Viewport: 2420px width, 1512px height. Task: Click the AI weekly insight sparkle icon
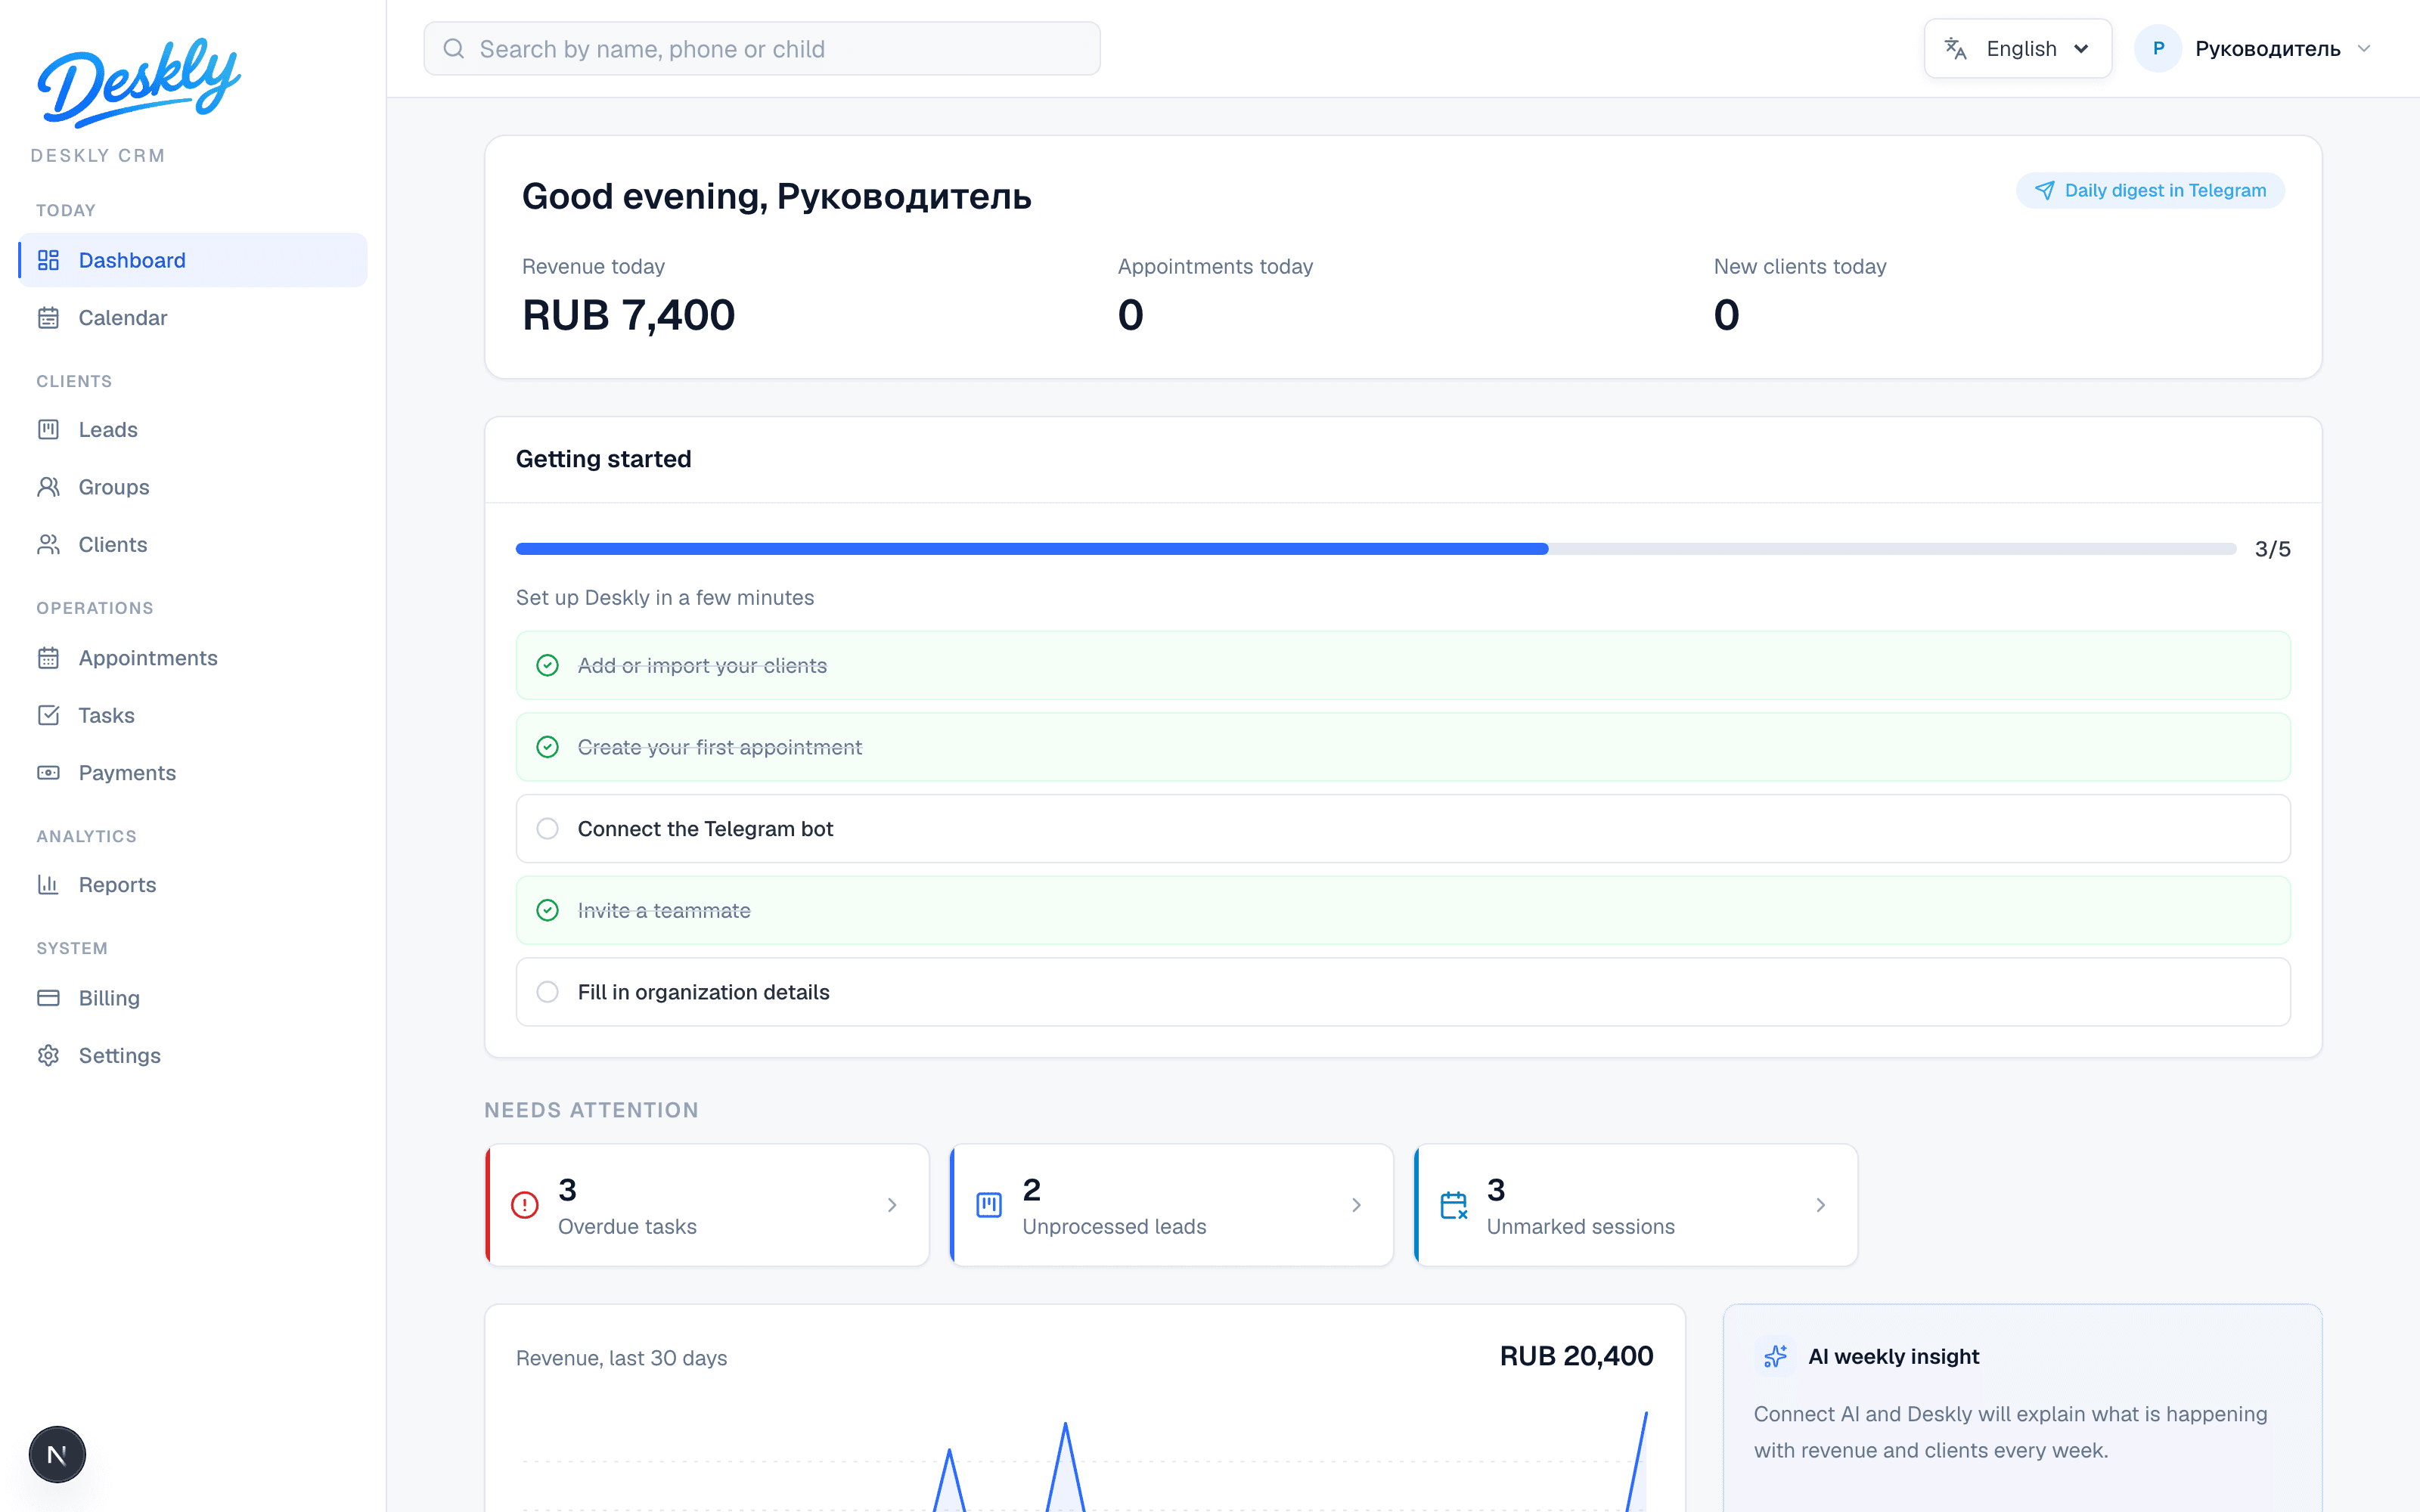coord(1775,1356)
